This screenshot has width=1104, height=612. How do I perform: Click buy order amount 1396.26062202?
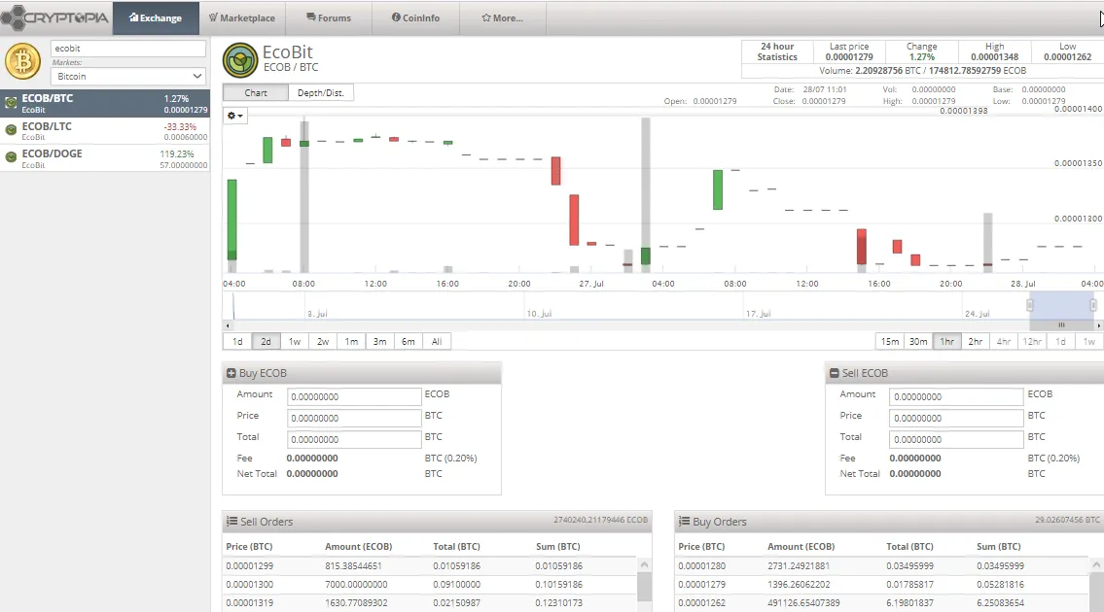click(799, 585)
